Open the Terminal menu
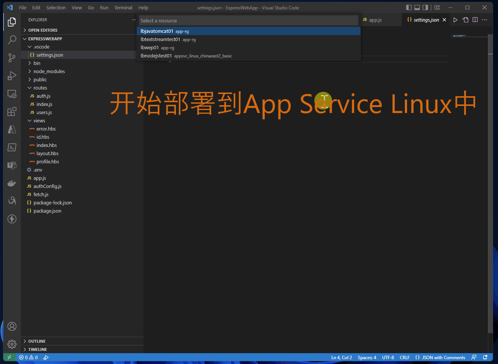 (x=123, y=7)
